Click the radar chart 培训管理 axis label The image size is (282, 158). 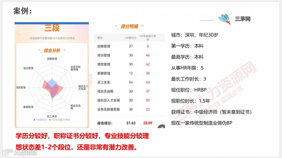[28, 68]
